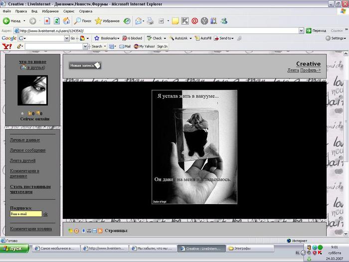This screenshot has width=349, height=262.
Task: Click the Print icon in toolbar
Action: [x=151, y=21]
